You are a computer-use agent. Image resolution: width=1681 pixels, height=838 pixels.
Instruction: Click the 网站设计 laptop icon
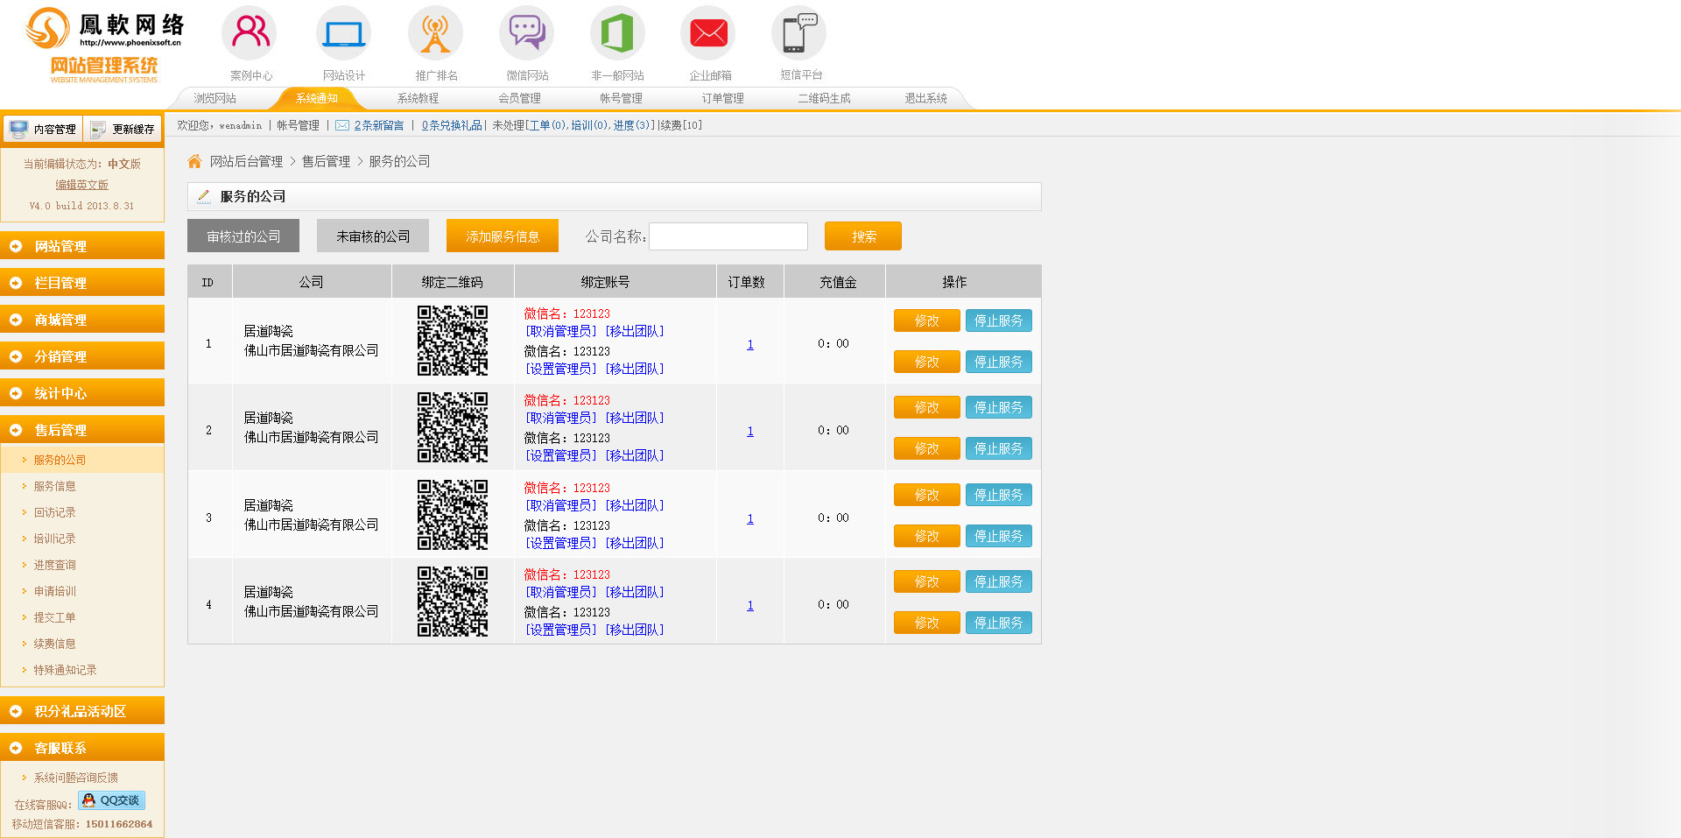343,33
